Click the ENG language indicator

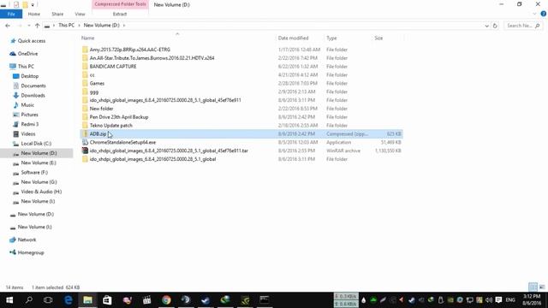coord(510,300)
